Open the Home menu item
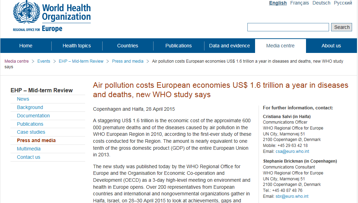358x203 pixels. click(x=26, y=46)
